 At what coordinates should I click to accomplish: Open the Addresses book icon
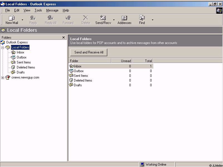(x=124, y=18)
